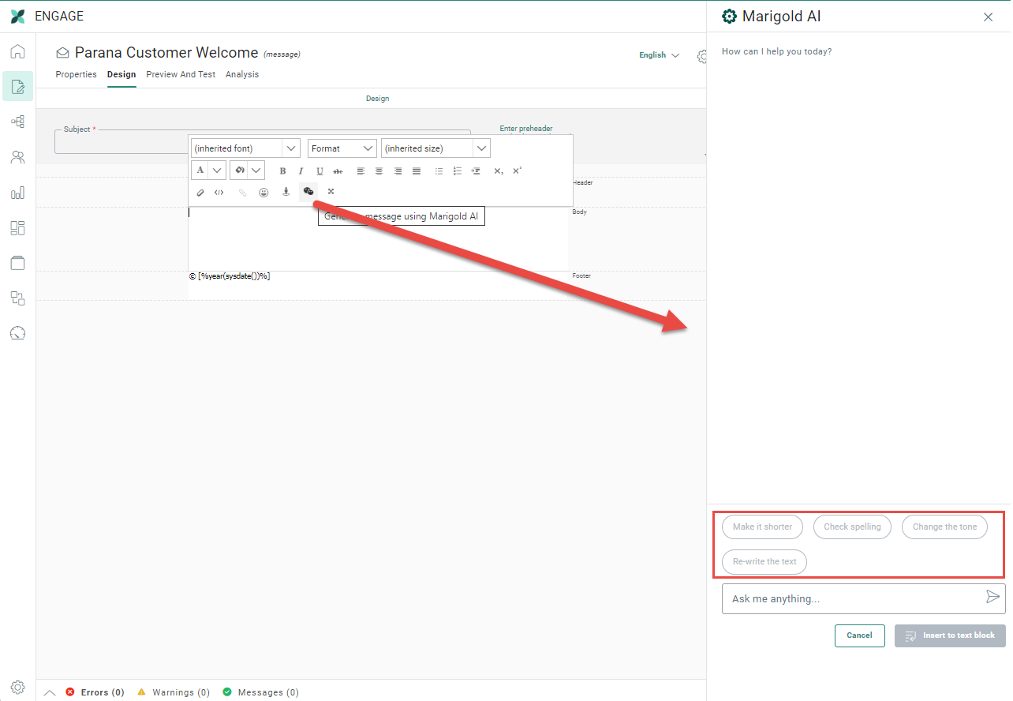Toggle underline text formatting

(320, 171)
